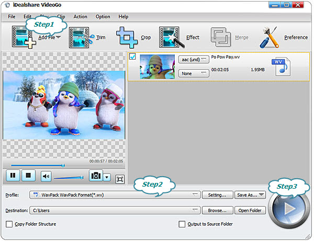Screen dimensions: 314x241
Task: Minimize the VideoGo window
Action: coord(275,5)
